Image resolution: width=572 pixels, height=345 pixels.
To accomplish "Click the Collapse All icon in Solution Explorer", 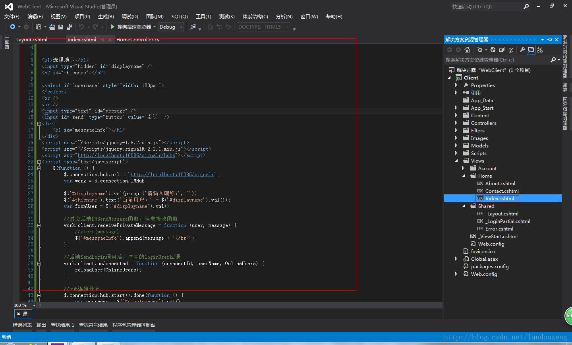I will [x=502, y=50].
